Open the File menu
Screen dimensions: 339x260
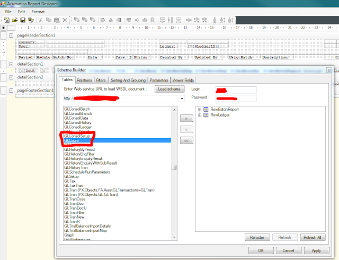tap(8, 12)
